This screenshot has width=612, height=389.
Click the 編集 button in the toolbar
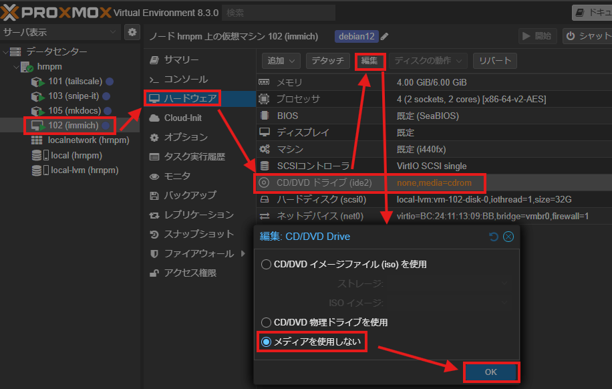click(369, 61)
